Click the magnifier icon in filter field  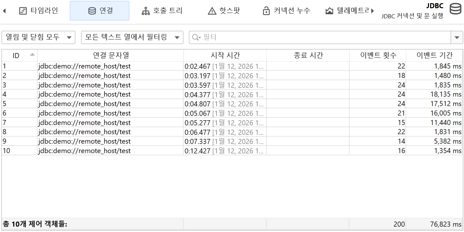click(x=196, y=38)
